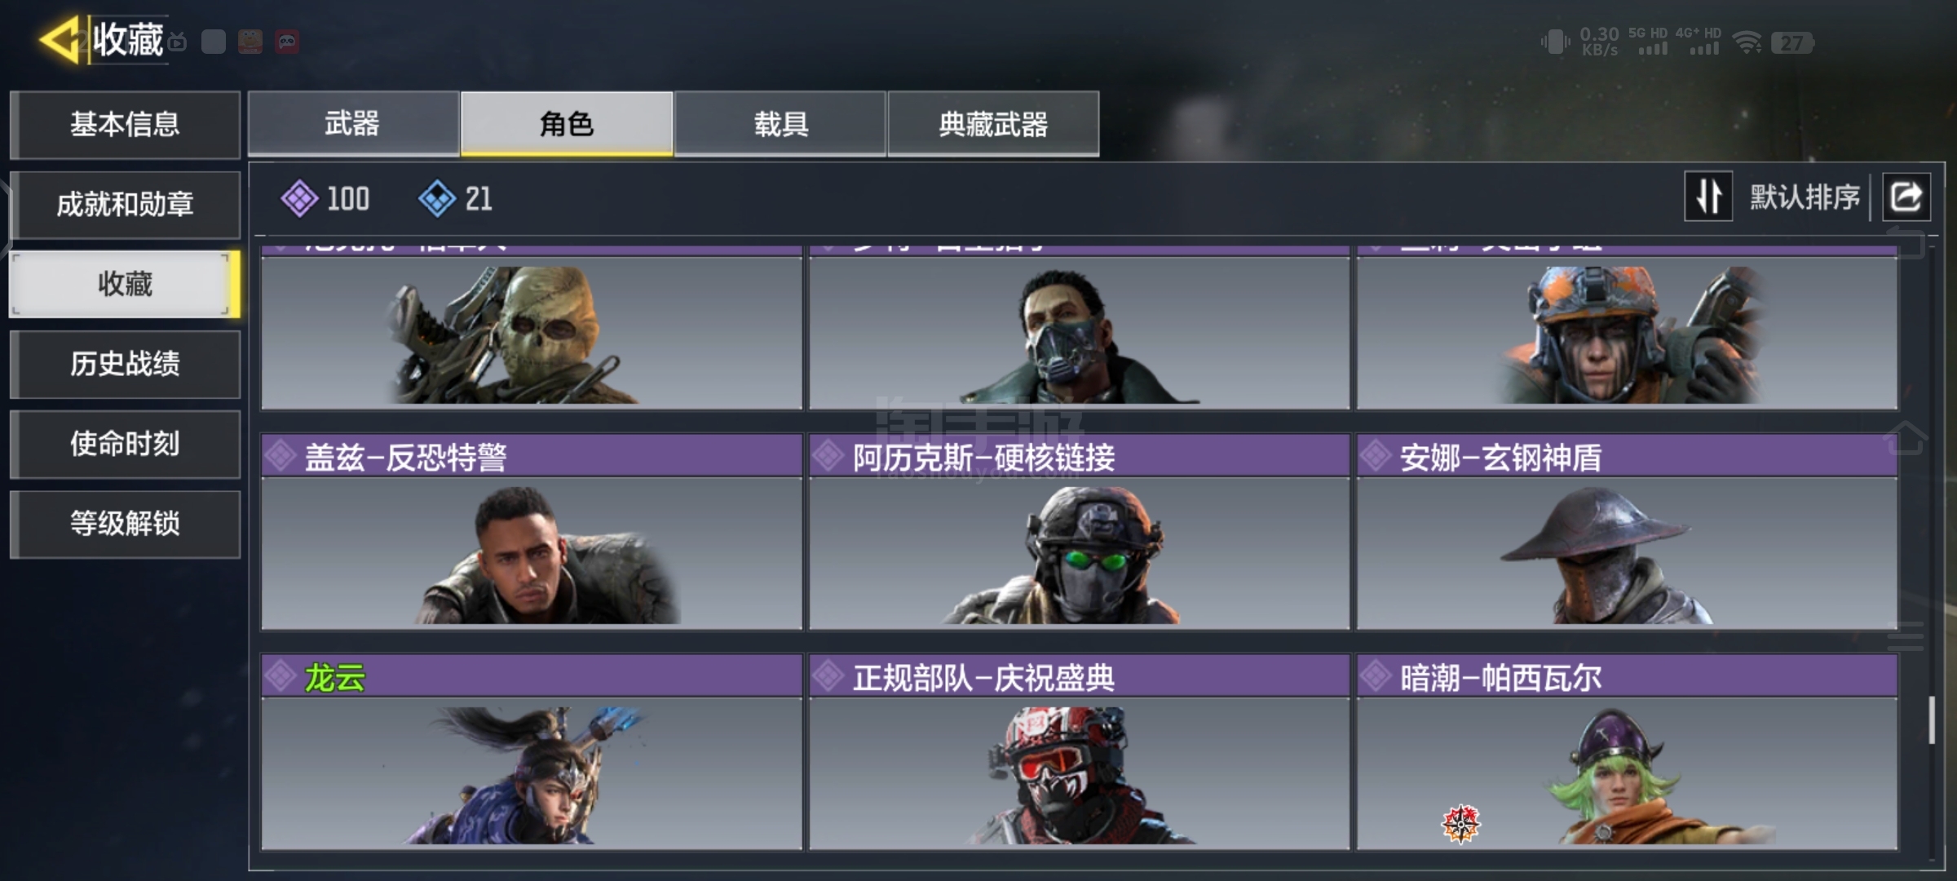Select the 阿历克斯-硬核链接 character card

click(1080, 532)
